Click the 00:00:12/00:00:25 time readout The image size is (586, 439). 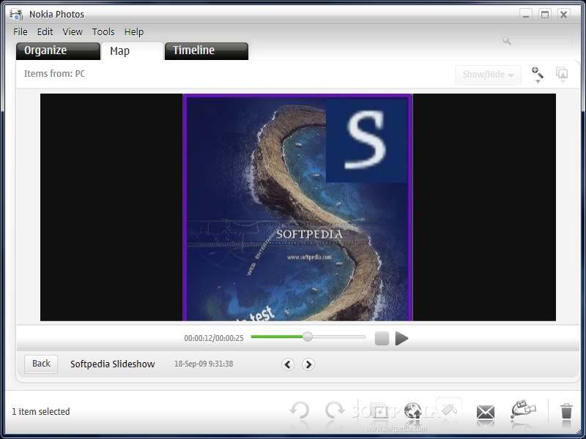[x=214, y=338]
